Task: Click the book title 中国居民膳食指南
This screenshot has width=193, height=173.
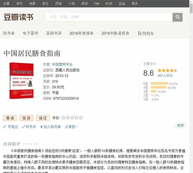Action: point(32,53)
